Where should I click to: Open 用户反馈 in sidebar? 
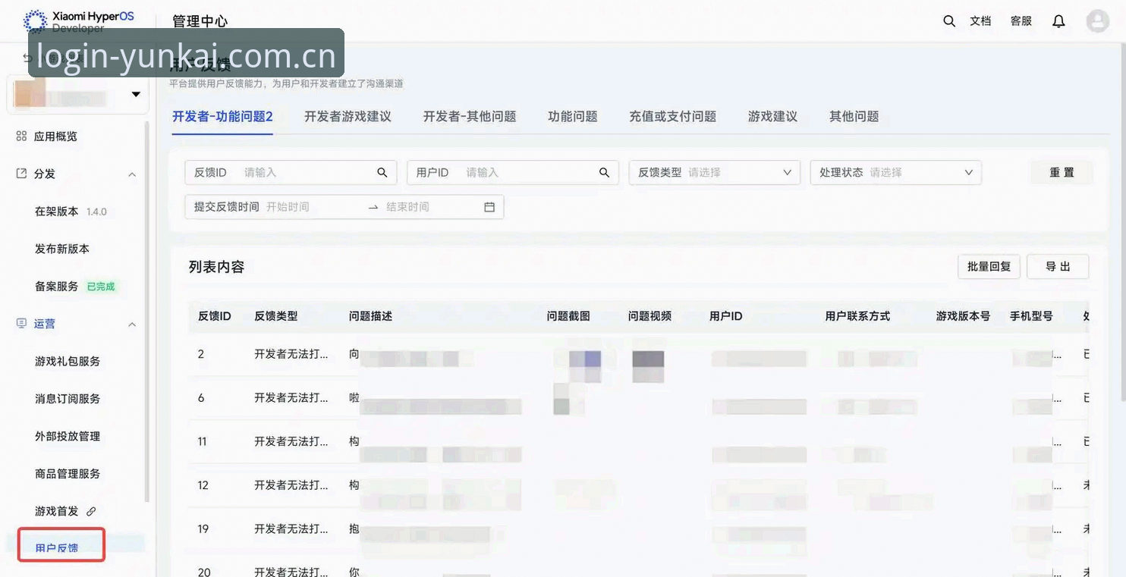click(57, 547)
